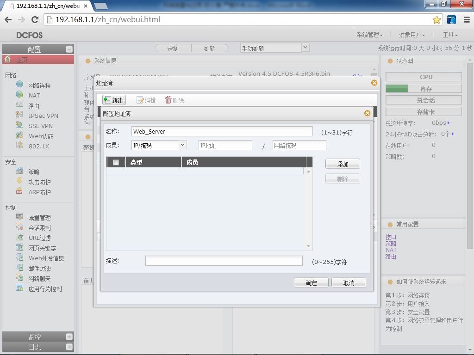Open the 邮件过滤 icon
The height and width of the screenshot is (355, 474).
pyautogui.click(x=19, y=268)
